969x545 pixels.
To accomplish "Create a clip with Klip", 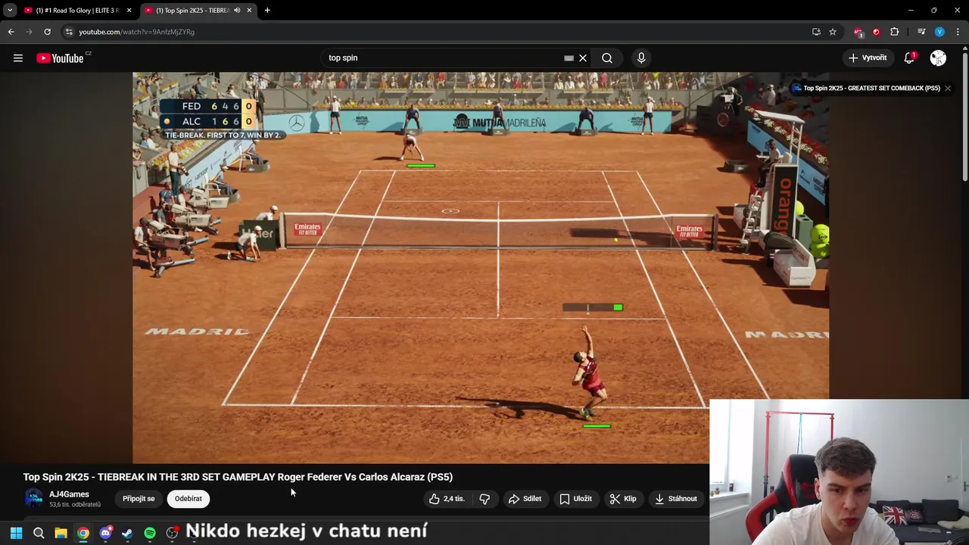I will [623, 499].
